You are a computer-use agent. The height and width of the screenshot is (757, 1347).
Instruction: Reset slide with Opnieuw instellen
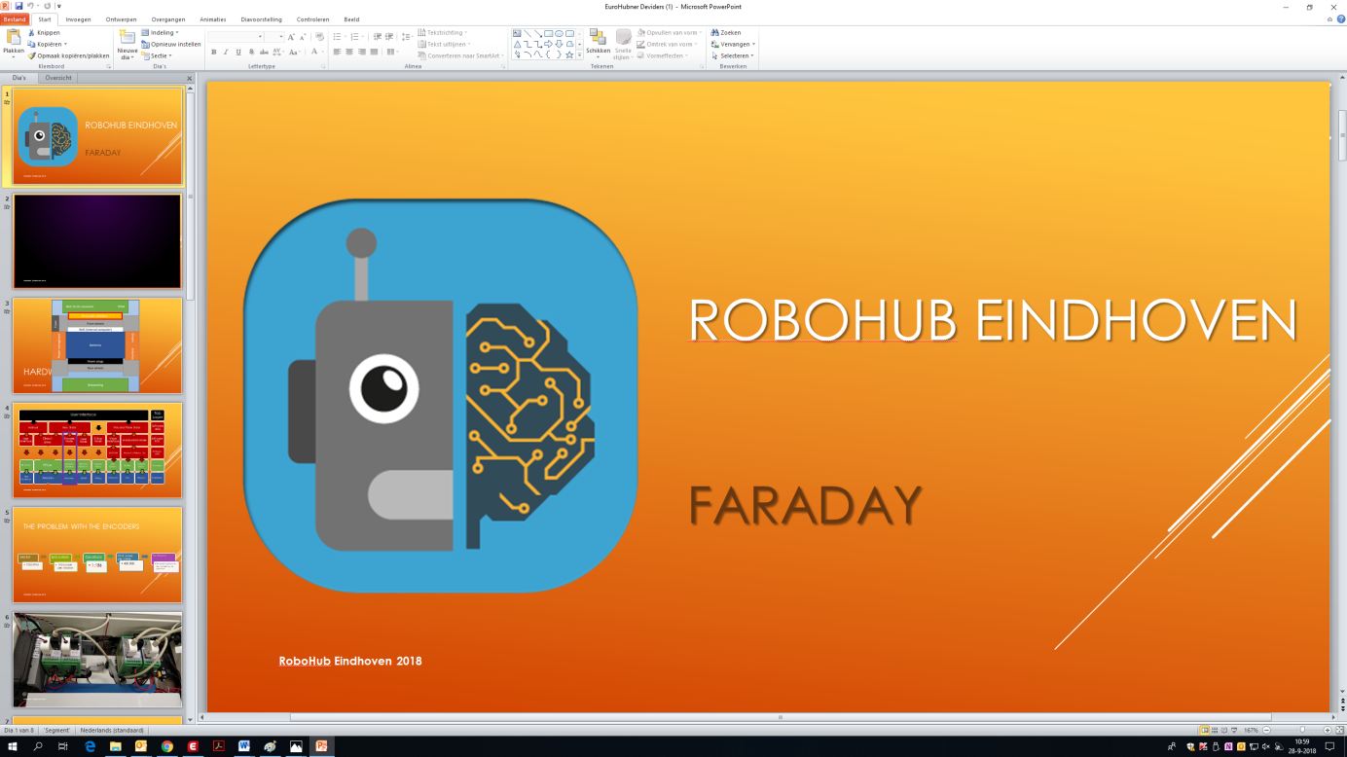tap(171, 44)
